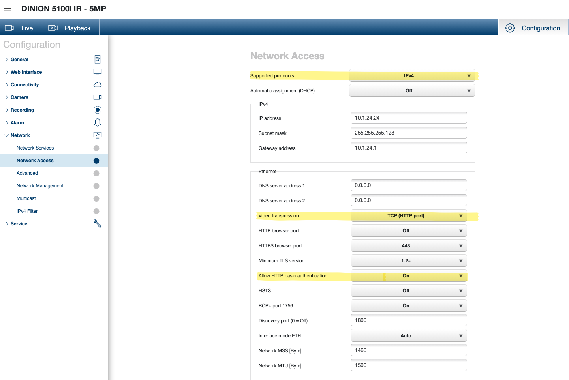569x380 pixels.
Task: Go to the IPv4 Filter page
Action: point(27,211)
